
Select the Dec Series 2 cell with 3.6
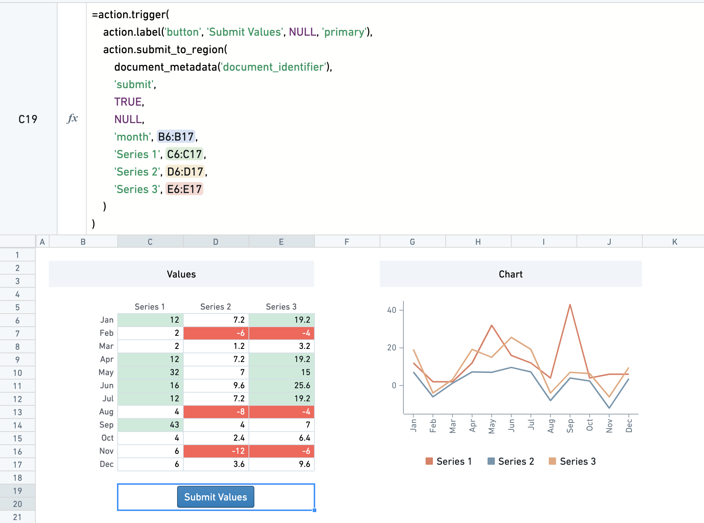pos(216,464)
